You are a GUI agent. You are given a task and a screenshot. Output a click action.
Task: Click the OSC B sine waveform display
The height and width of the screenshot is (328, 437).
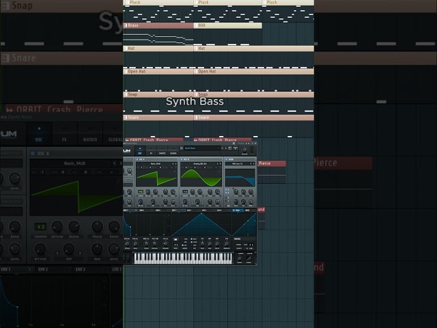point(201,178)
